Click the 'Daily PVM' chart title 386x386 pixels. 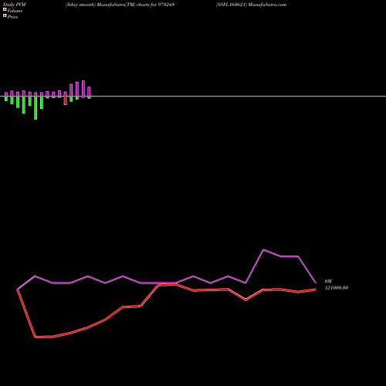(x=15, y=5)
